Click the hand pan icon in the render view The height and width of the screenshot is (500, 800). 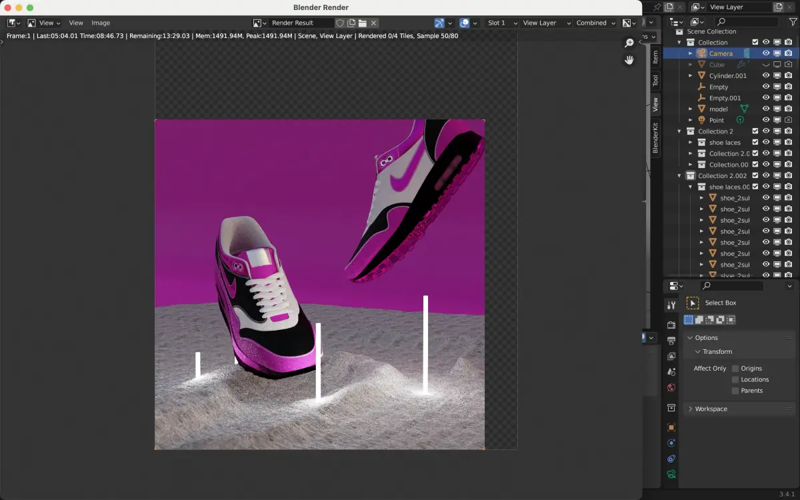pyautogui.click(x=629, y=60)
